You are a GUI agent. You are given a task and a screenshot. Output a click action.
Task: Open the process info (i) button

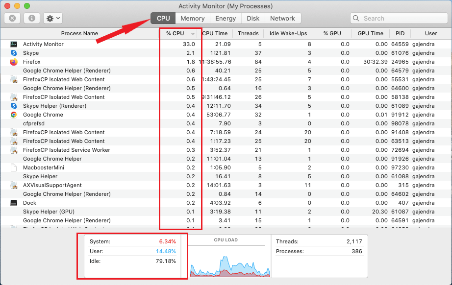(32, 18)
